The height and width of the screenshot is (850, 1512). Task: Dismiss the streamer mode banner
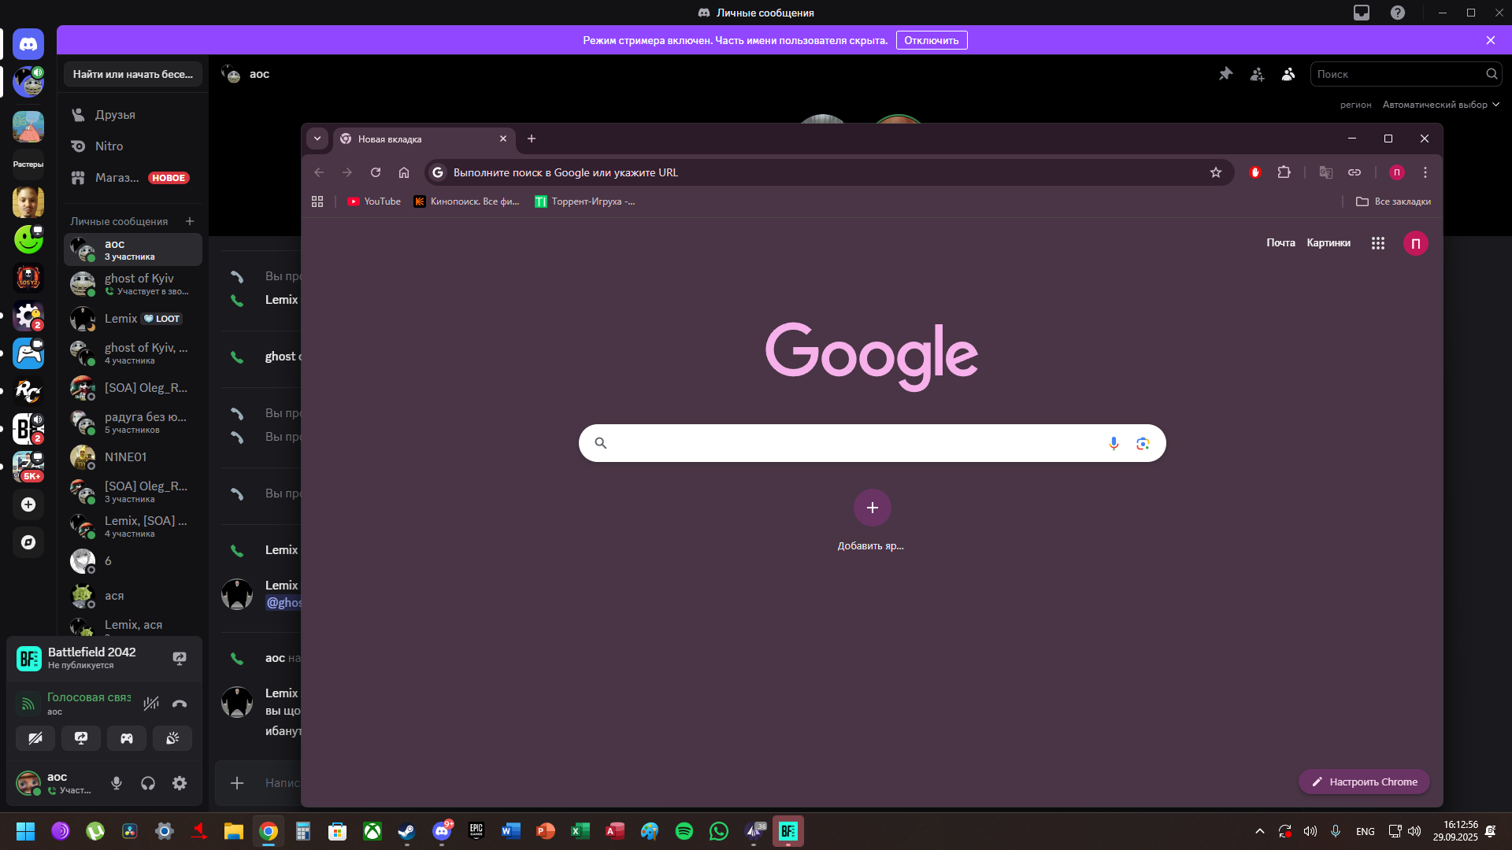[1491, 40]
